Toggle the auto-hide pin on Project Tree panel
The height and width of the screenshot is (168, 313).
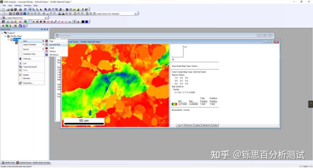click(x=45, y=29)
